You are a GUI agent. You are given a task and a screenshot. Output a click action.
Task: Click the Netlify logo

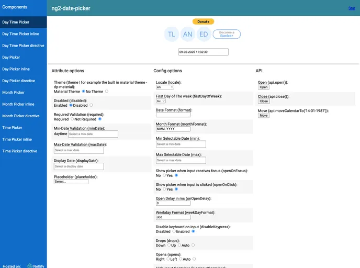(x=36, y=266)
